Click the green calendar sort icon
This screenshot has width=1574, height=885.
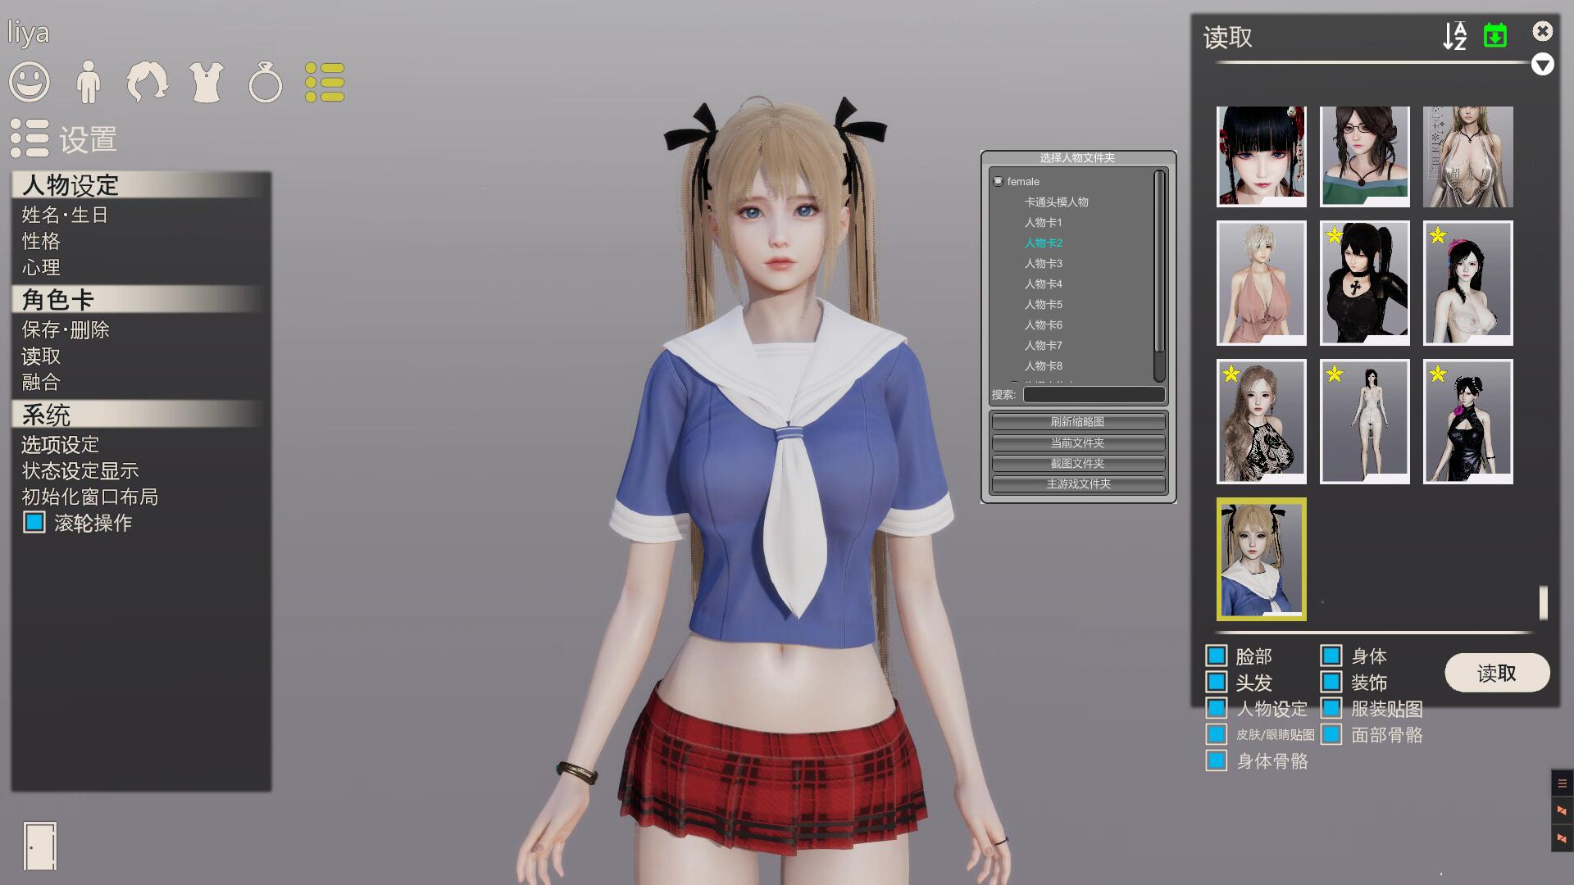point(1495,36)
